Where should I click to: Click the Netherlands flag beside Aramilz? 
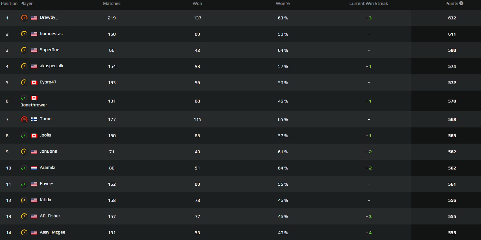34,168
